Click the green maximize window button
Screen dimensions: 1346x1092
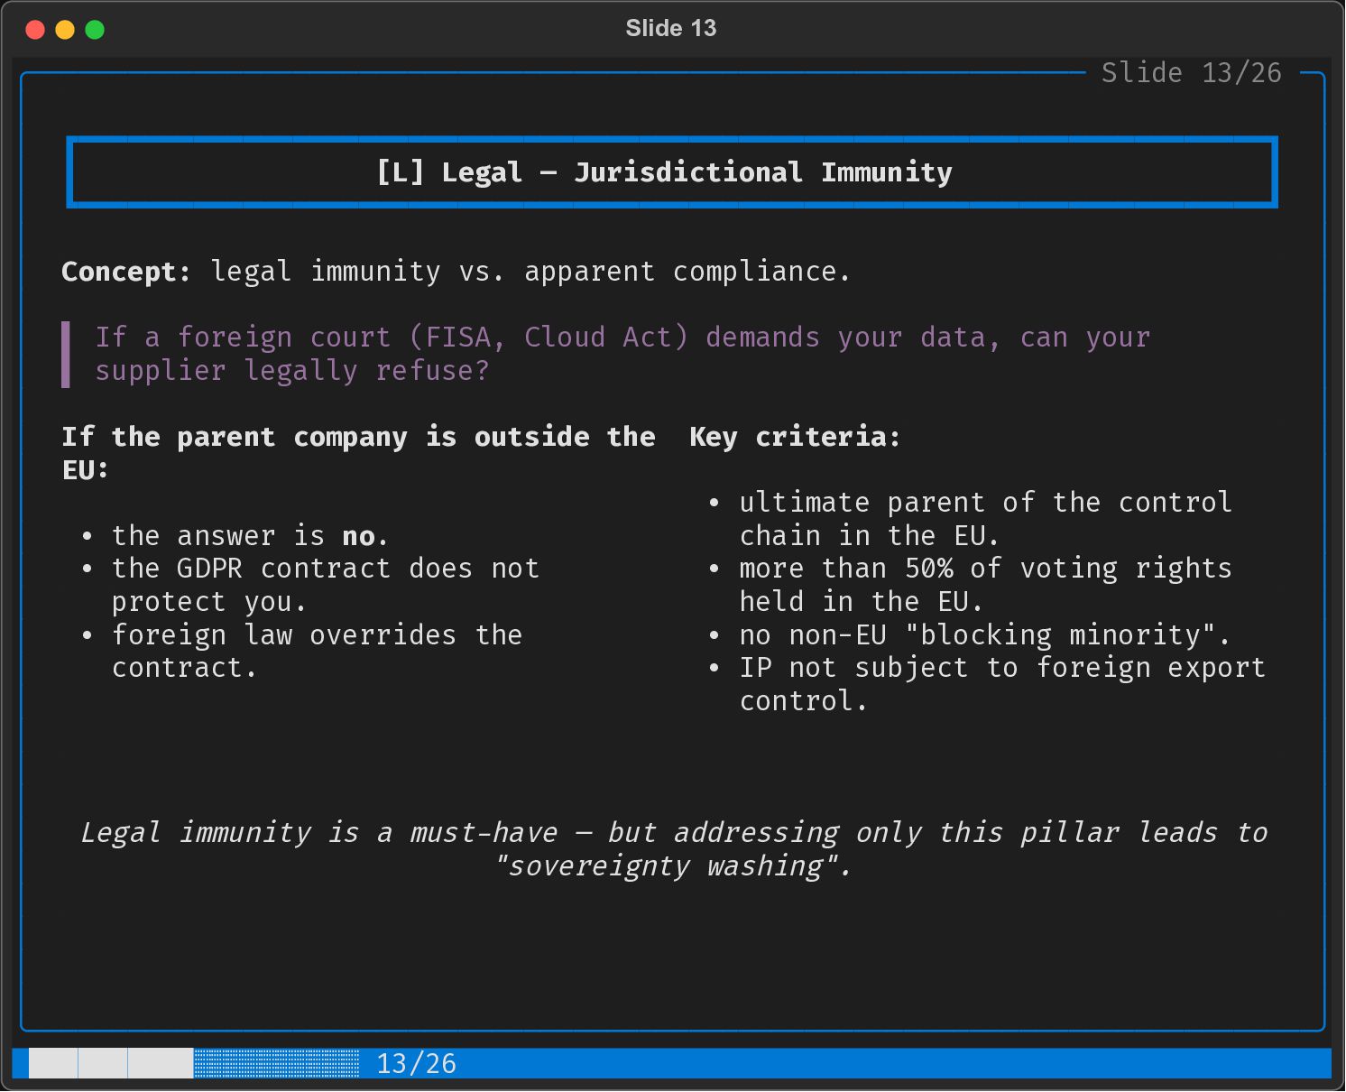point(95,30)
